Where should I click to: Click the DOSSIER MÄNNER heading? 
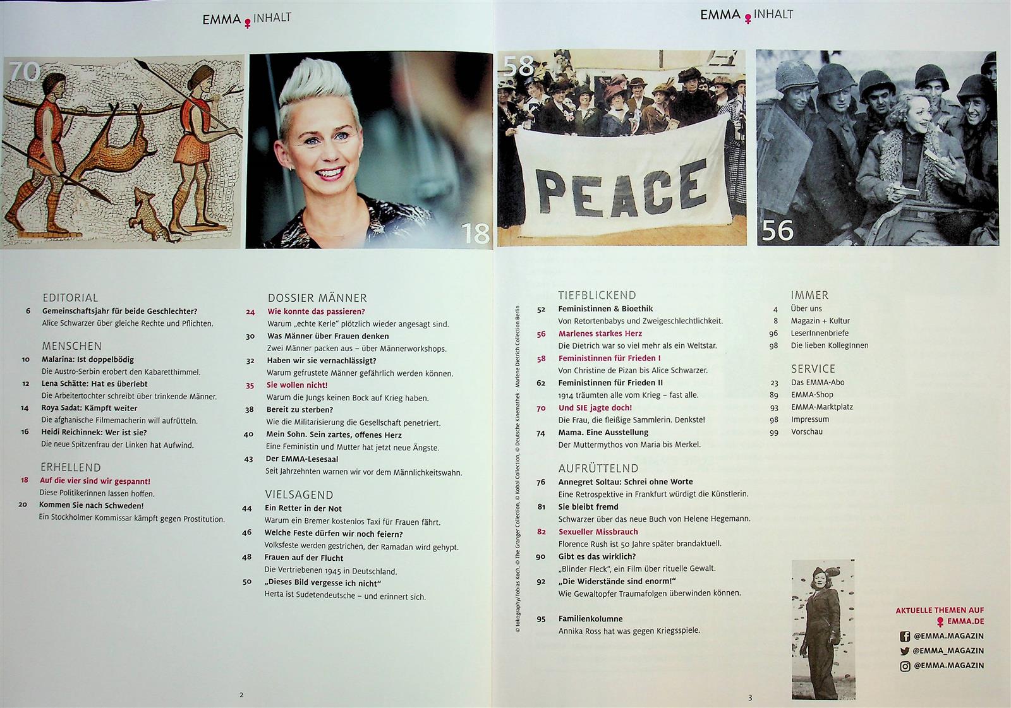(317, 298)
